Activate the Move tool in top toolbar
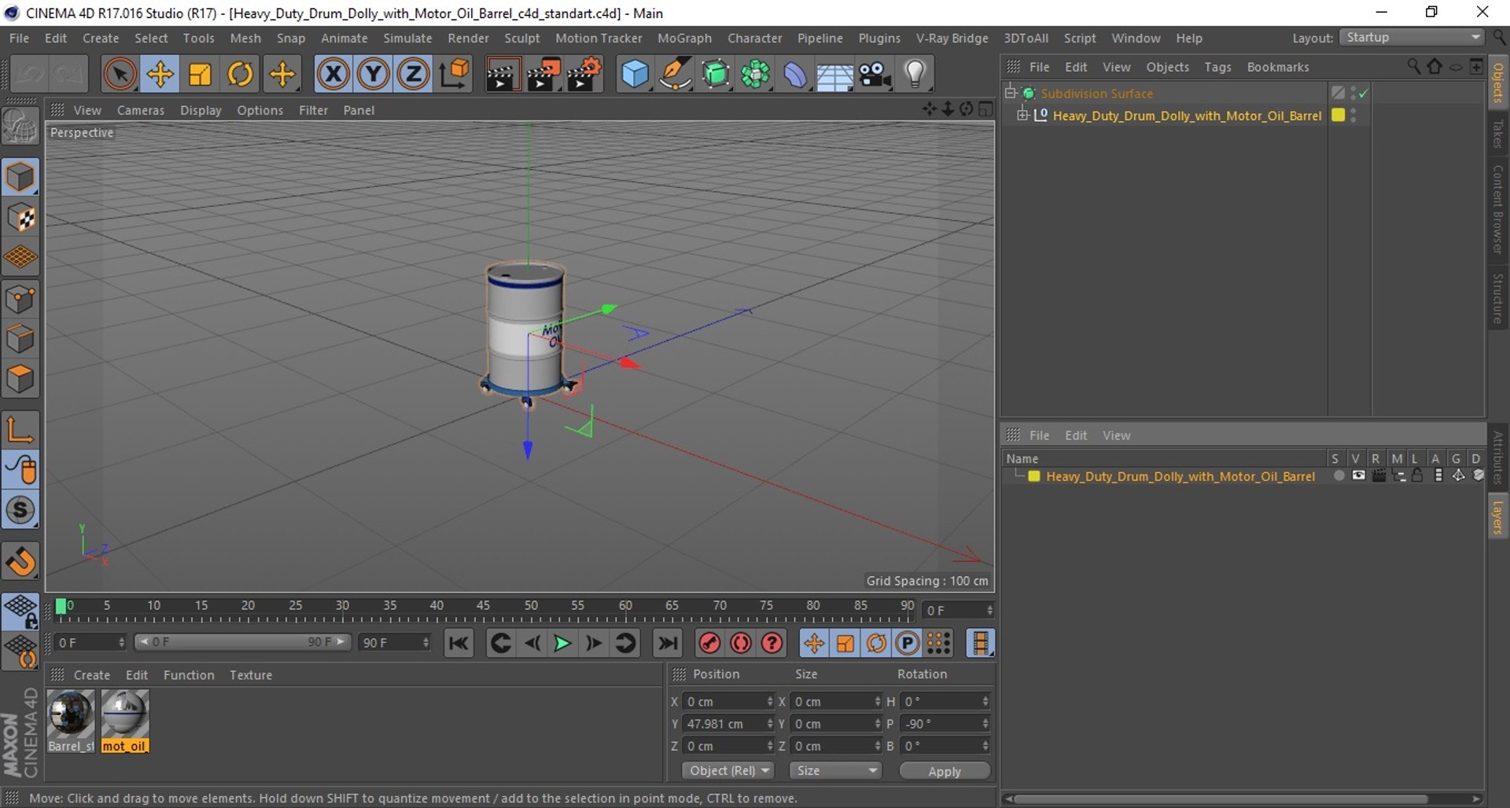This screenshot has width=1510, height=808. click(x=160, y=75)
